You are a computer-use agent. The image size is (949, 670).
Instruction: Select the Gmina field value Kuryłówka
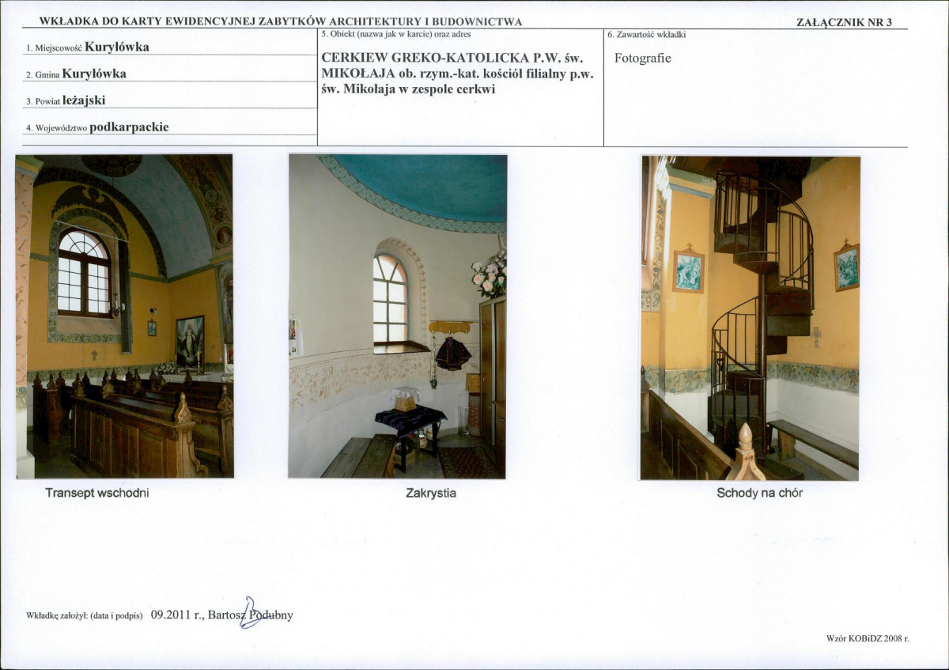click(x=94, y=74)
